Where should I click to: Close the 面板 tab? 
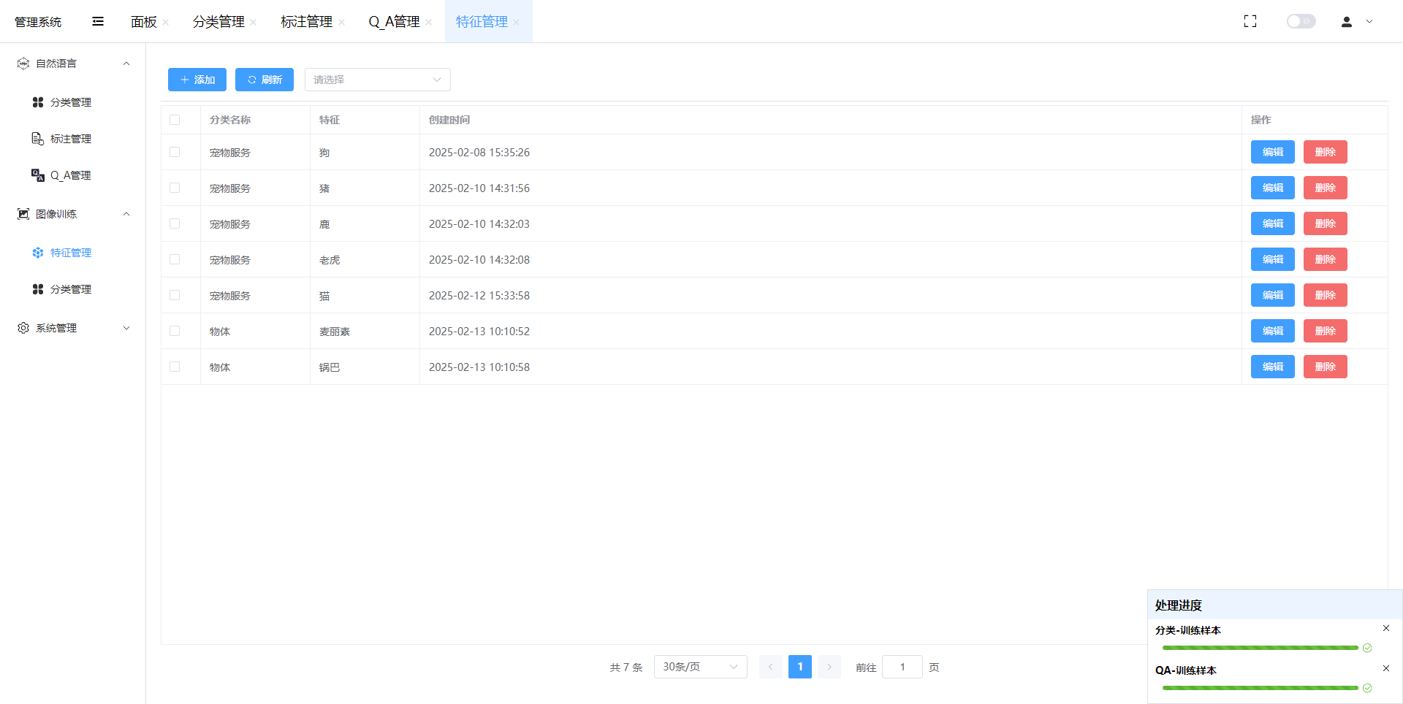(x=166, y=22)
